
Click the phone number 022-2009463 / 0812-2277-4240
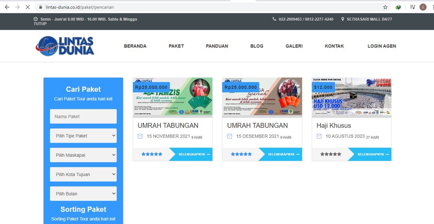(306, 19)
